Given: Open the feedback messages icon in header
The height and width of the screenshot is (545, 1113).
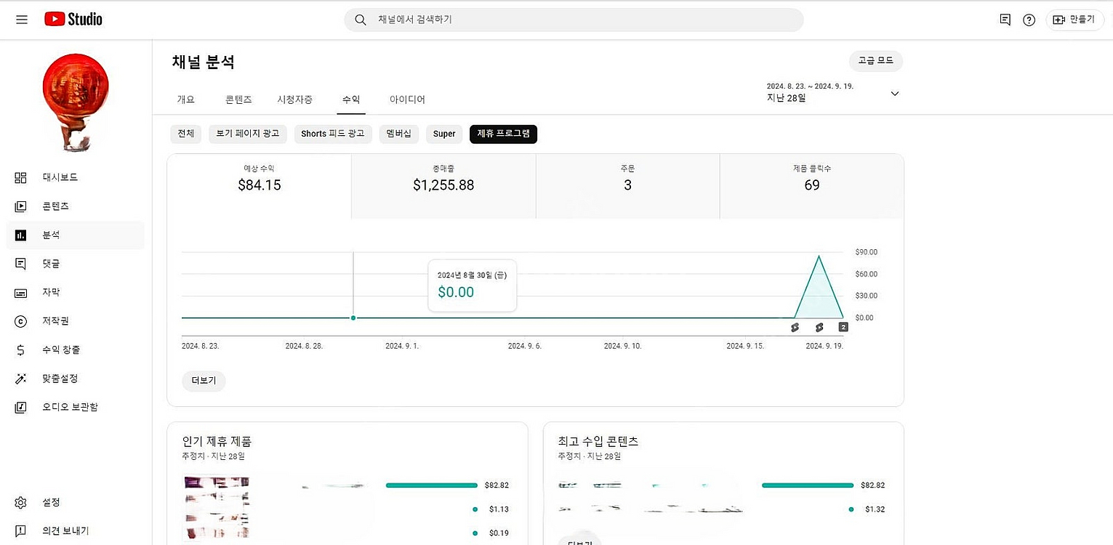Looking at the screenshot, I should tap(1005, 20).
